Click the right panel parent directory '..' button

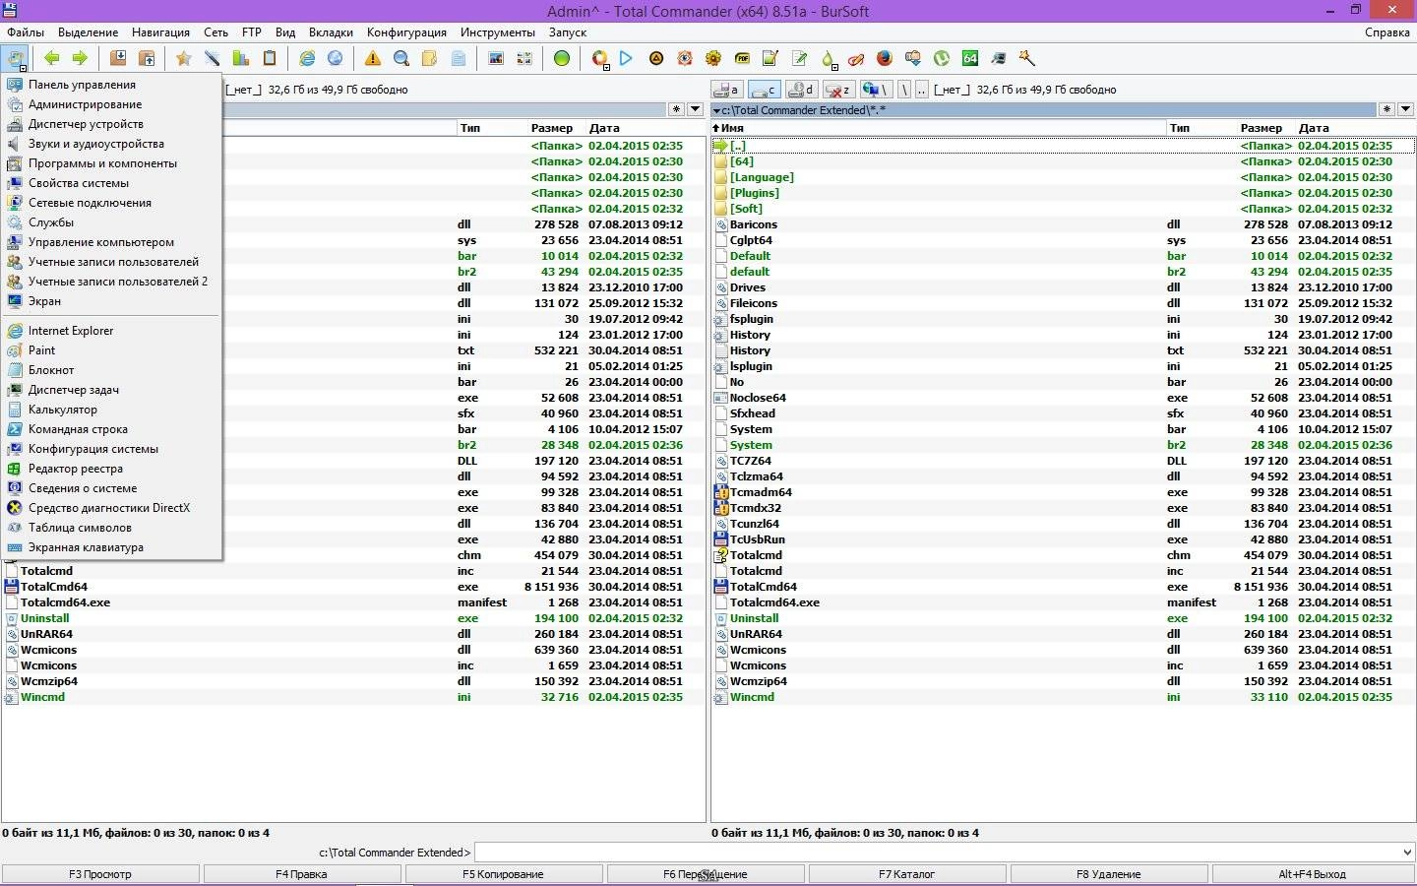point(921,90)
